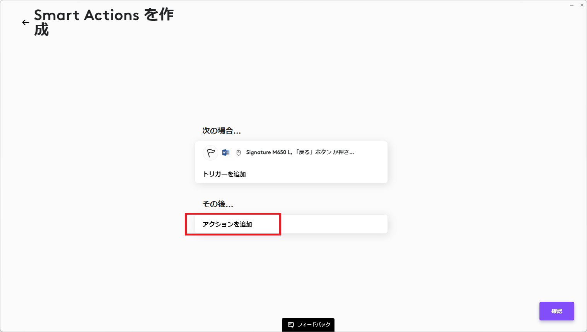Click the speech-bubble icon on the feedback bar
This screenshot has height=332, width=587.
coord(290,325)
